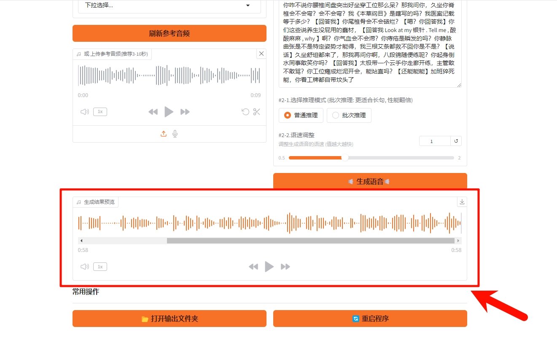This screenshot has width=557, height=343.
Task: Mute the generated audio with its volume icon
Action: tap(84, 266)
